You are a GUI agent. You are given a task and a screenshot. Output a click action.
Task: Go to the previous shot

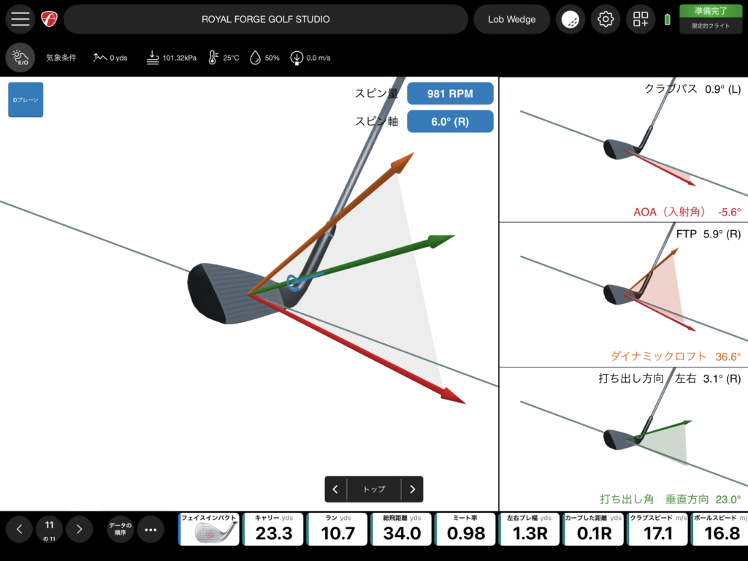(20, 530)
